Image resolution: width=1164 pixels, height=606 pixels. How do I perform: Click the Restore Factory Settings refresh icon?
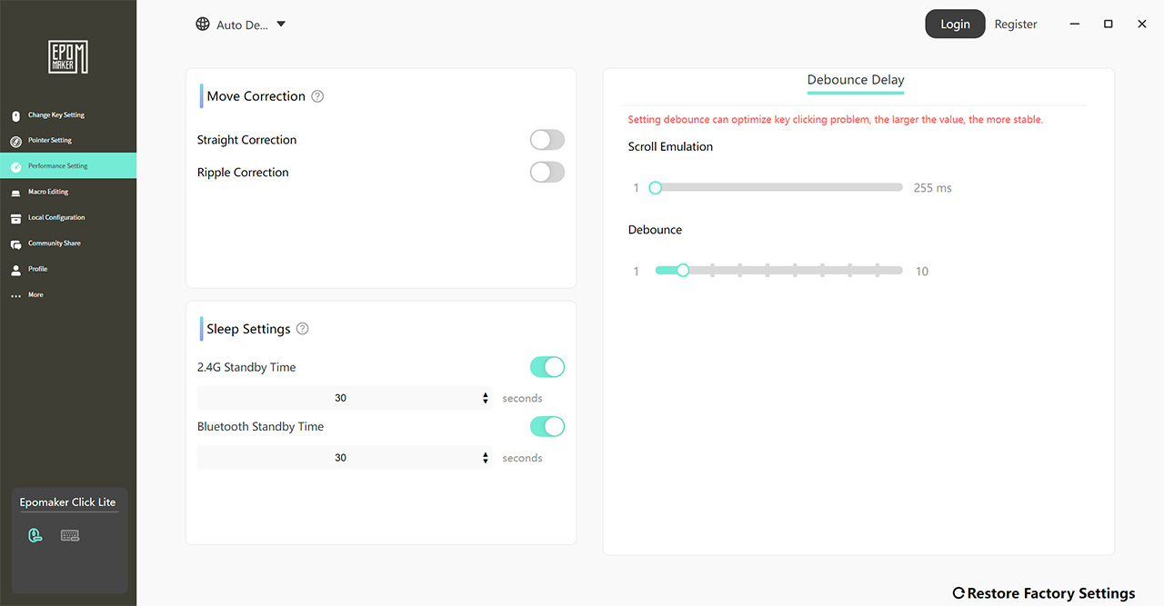coord(958,593)
